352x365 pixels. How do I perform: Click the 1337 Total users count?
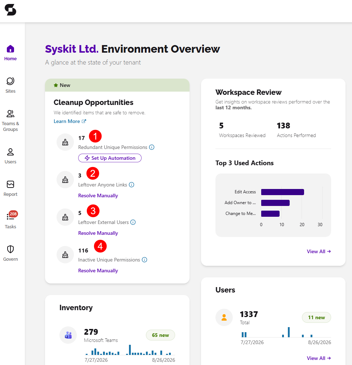click(x=249, y=314)
